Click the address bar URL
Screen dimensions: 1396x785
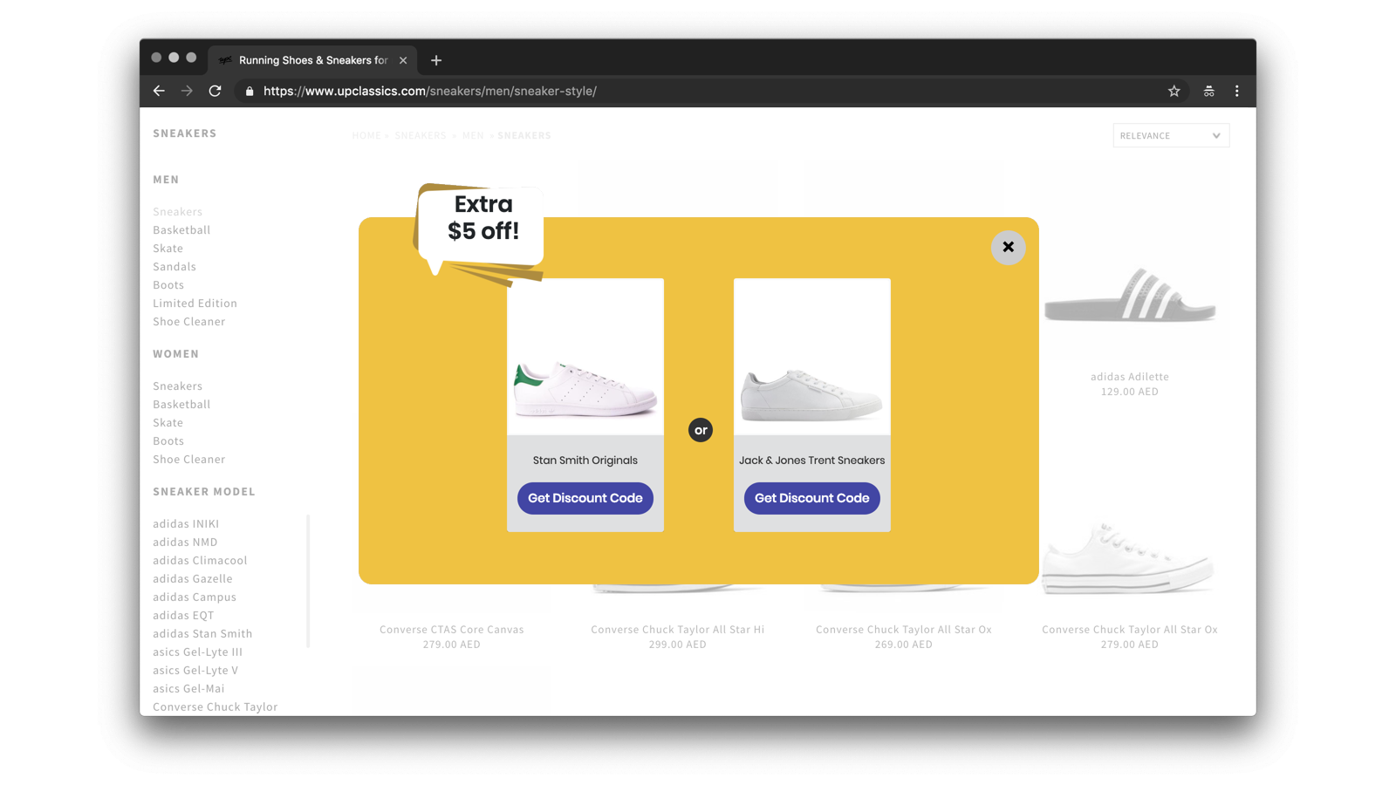click(429, 91)
